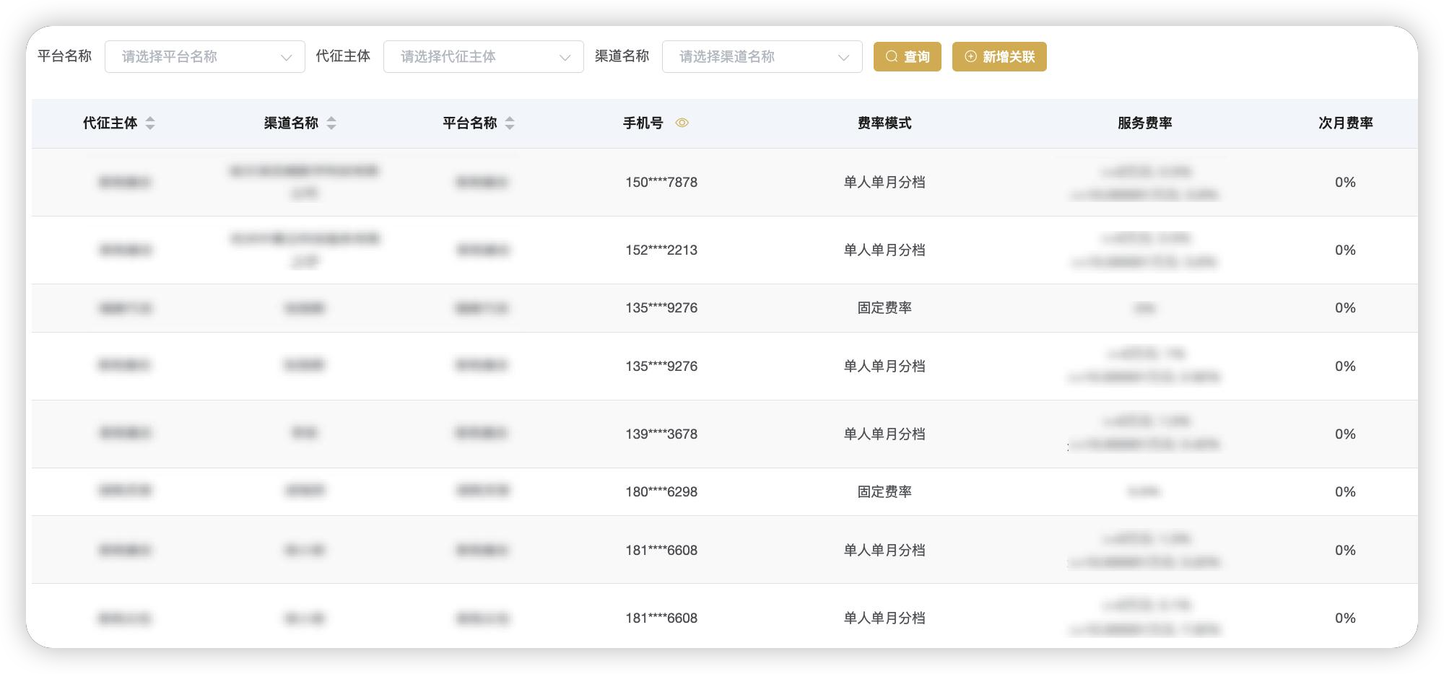Expand the 代征主体 selection dropdown
Screen dimensions: 1444x674
pyautogui.click(x=483, y=57)
